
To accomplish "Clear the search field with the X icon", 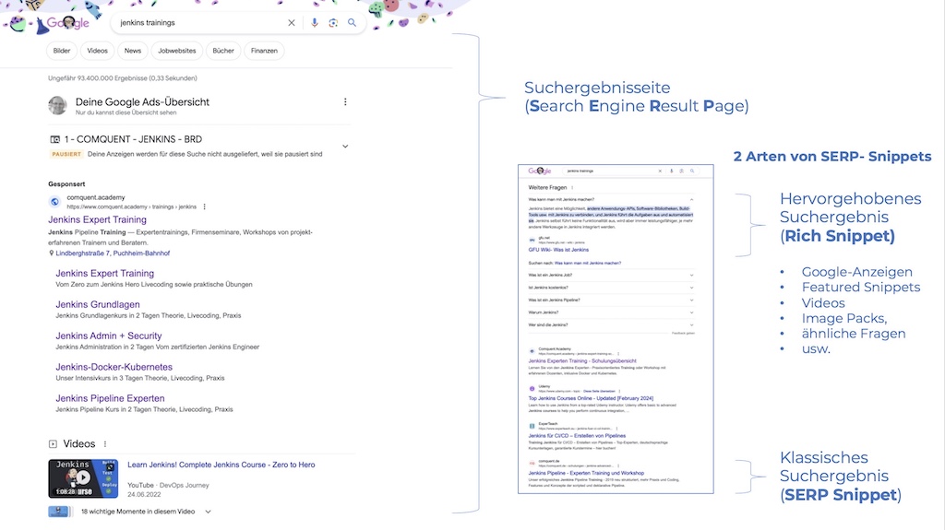I will 291,23.
